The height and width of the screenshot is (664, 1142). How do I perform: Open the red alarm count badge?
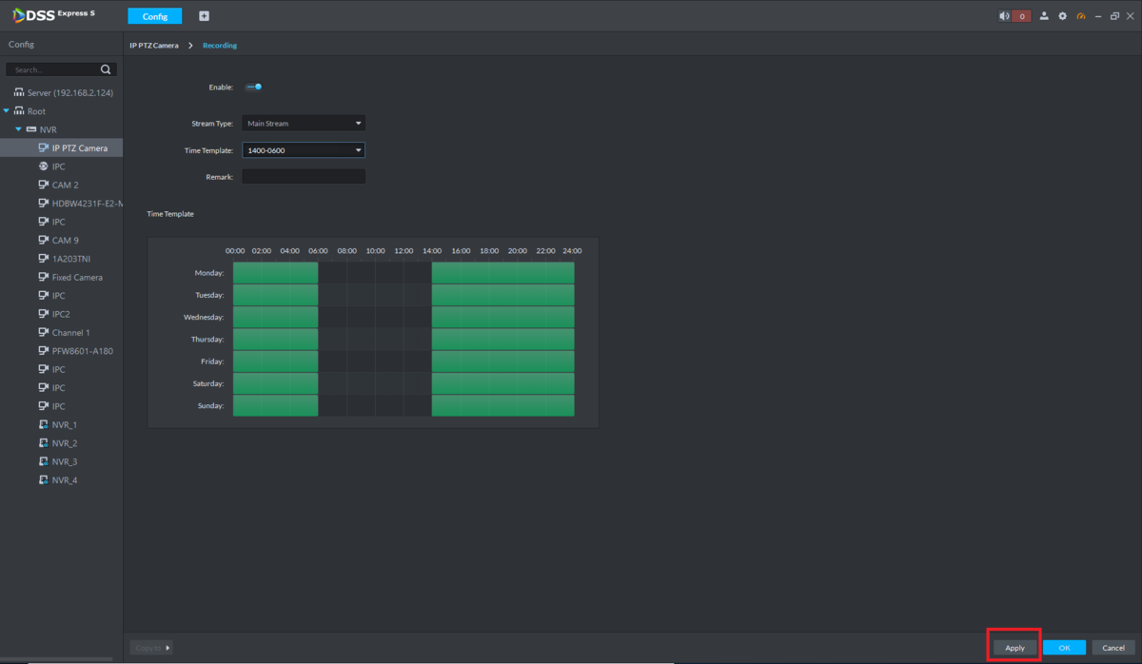click(1021, 16)
